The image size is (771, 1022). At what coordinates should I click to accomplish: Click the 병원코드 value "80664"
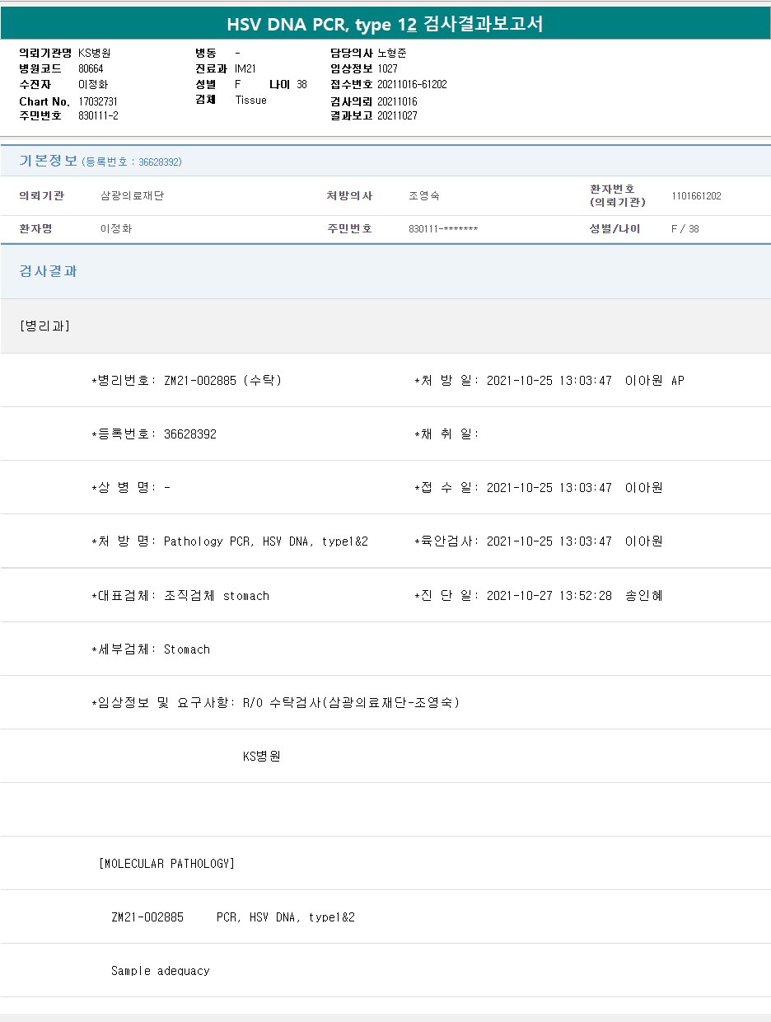coord(91,68)
